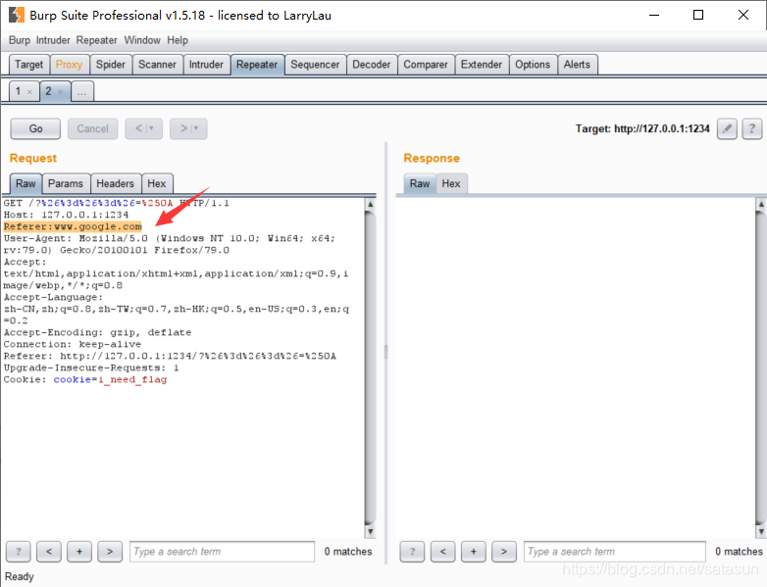This screenshot has height=587, width=767.
Task: Go to previous match in request search
Action: pos(49,552)
